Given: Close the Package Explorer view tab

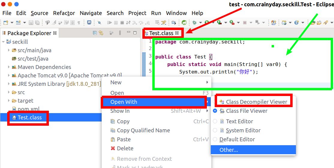Looking at the screenshot, I should point(55,33).
